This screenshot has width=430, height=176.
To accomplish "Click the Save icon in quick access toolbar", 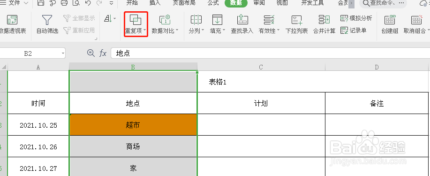I will tap(41, 3).
